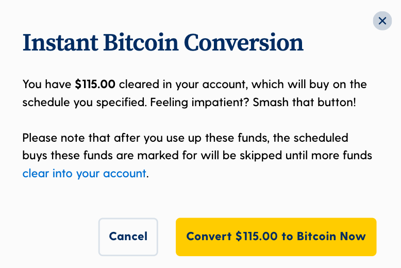
Task: Select the bold $115.00 amount text
Action: 95,85
